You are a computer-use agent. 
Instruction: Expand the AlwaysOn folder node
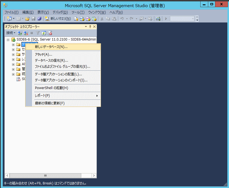13,64
